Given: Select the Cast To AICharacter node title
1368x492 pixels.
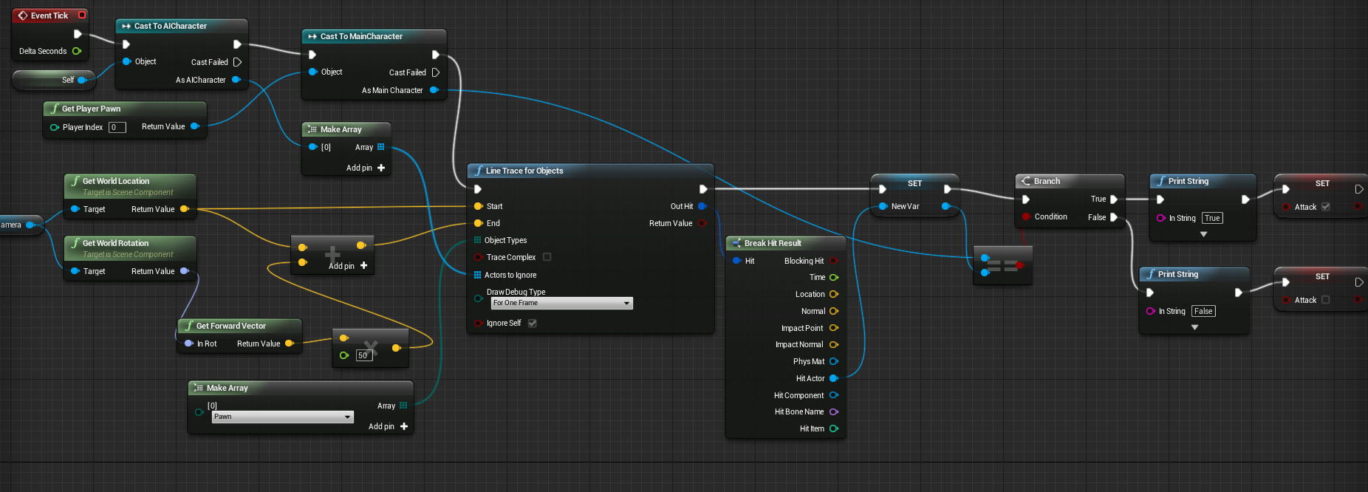Looking at the screenshot, I should point(171,26).
